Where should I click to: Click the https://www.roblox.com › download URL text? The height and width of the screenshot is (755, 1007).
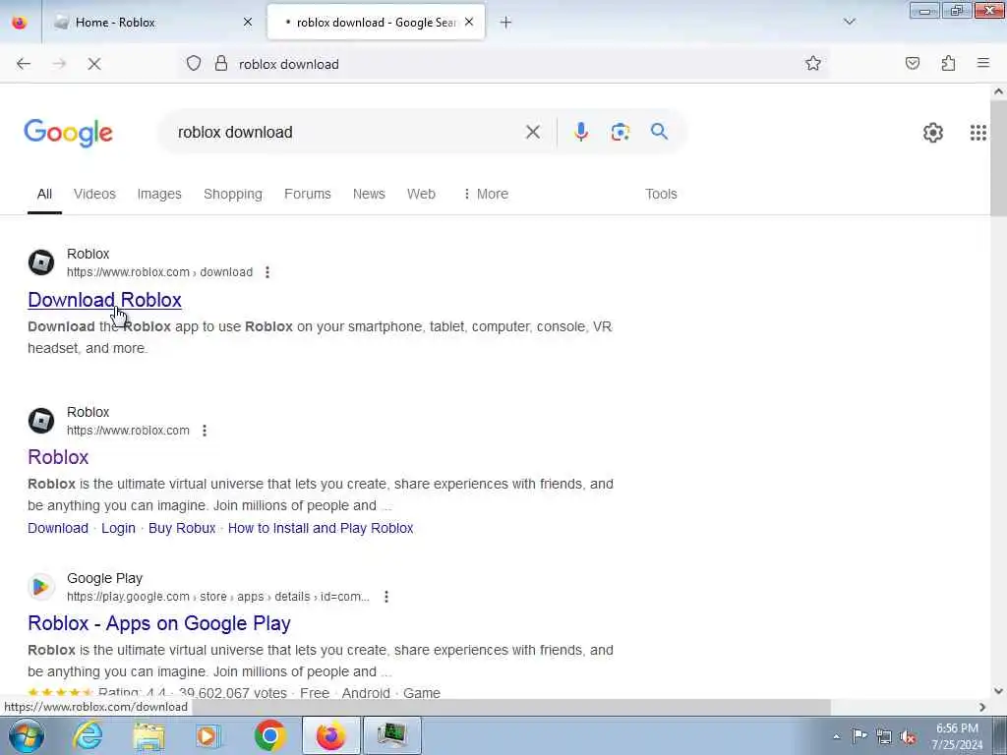160,272
